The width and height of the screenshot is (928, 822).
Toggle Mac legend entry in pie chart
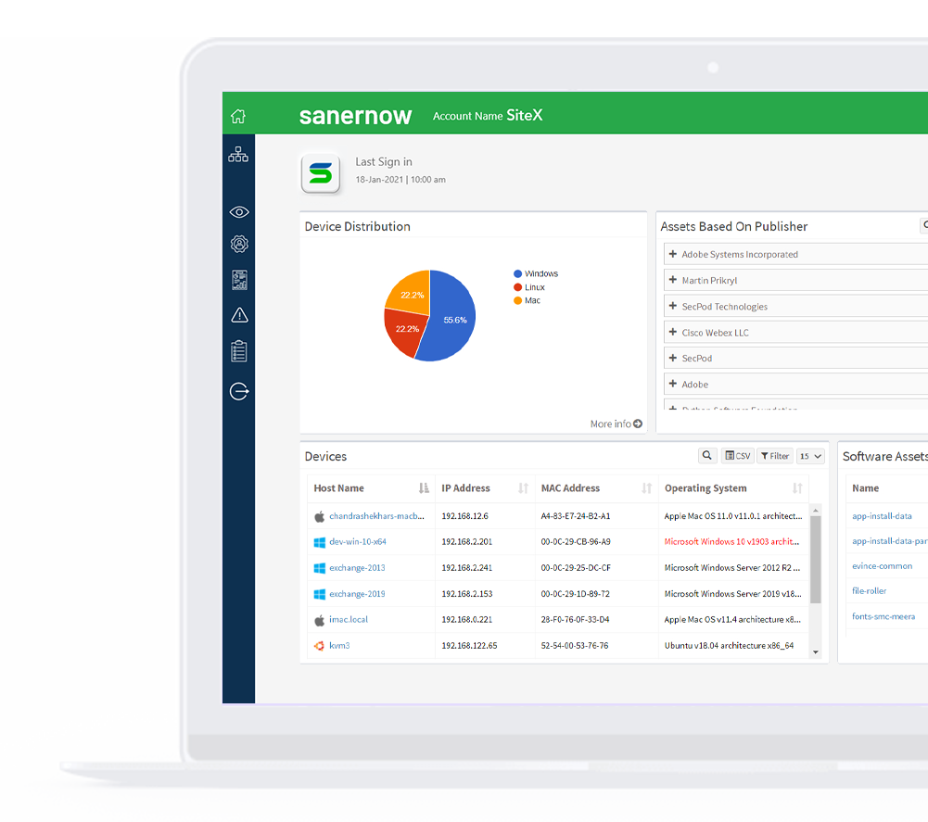point(527,300)
